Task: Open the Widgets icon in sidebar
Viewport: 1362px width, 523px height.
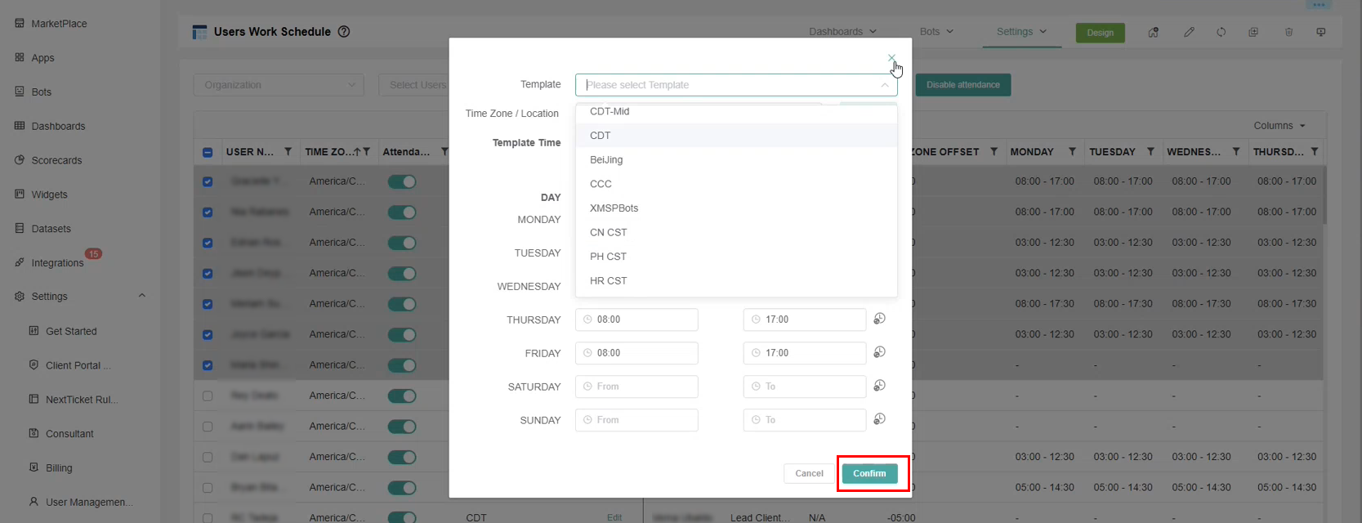Action: pyautogui.click(x=20, y=194)
